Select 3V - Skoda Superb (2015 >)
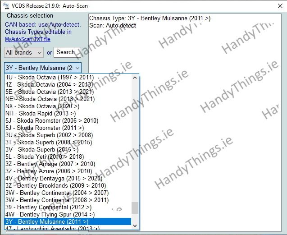Image resolution: width=287 pixels, height=235 pixels. (68, 149)
